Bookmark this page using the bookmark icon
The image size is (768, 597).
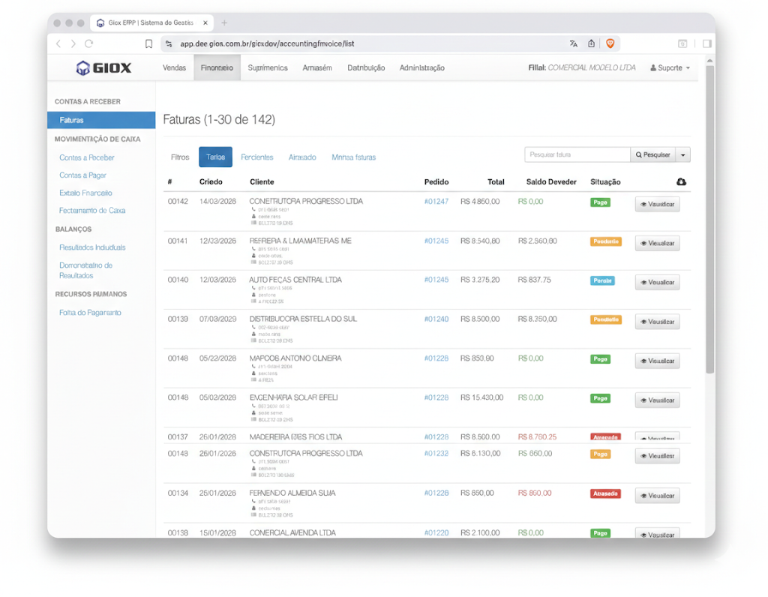(x=149, y=43)
